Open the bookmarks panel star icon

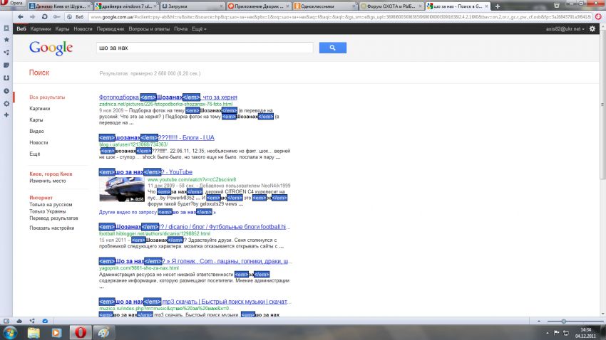[x=6, y=39]
